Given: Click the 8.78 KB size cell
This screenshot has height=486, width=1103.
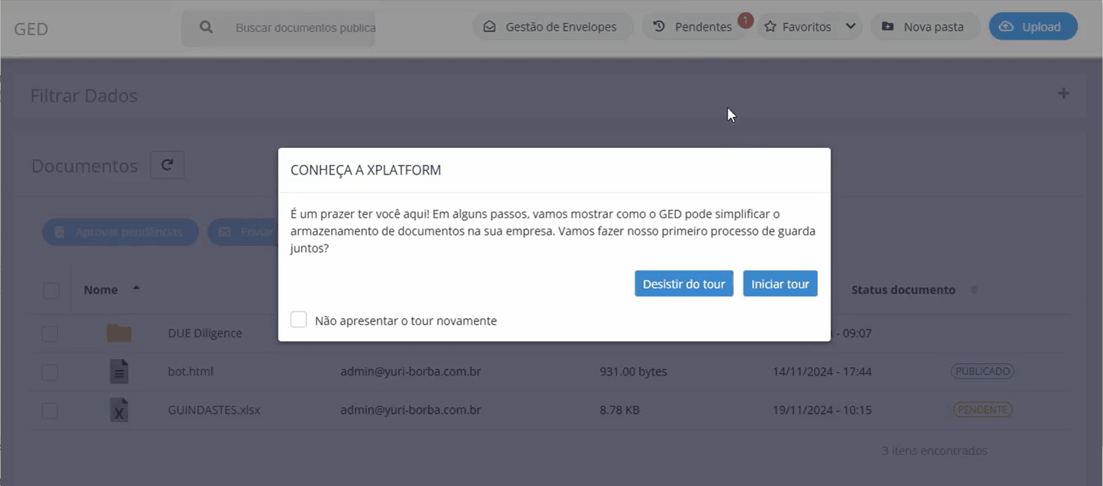Looking at the screenshot, I should coord(619,410).
